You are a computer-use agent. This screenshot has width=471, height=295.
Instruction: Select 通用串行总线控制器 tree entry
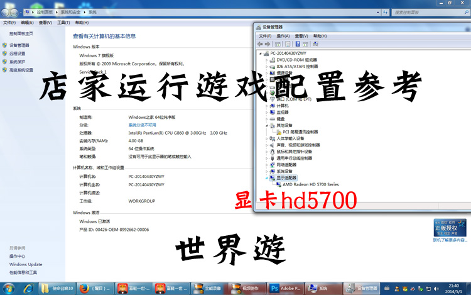(x=294, y=158)
